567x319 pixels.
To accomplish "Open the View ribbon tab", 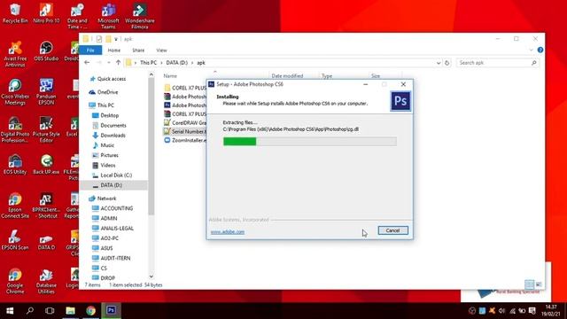I will pyautogui.click(x=161, y=51).
